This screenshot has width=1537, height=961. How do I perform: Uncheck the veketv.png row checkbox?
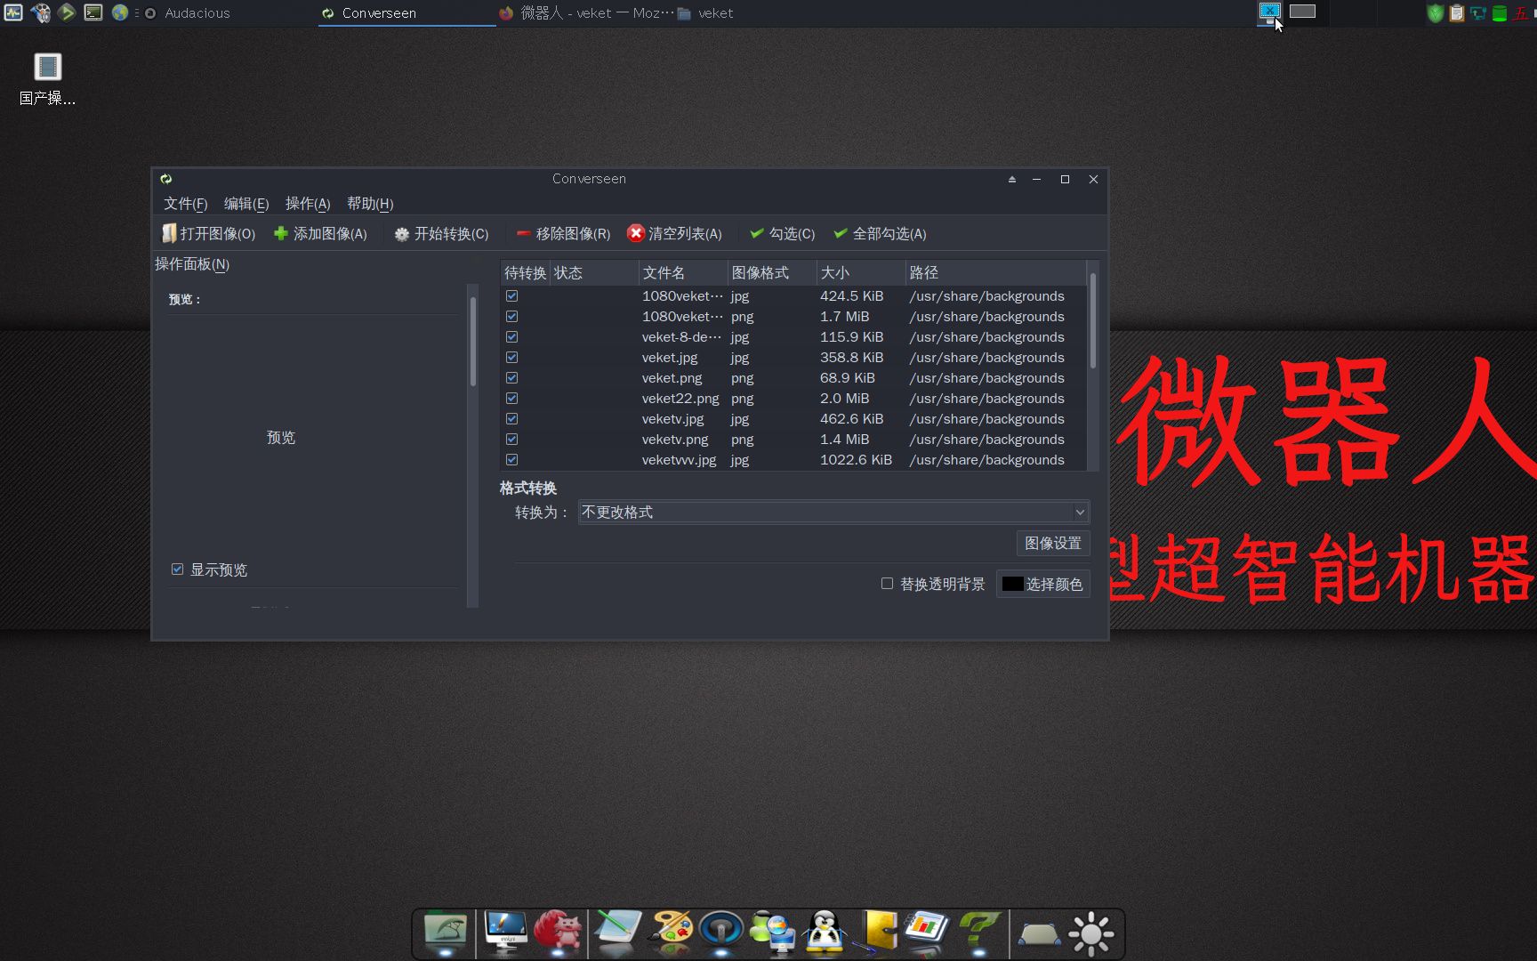point(511,439)
